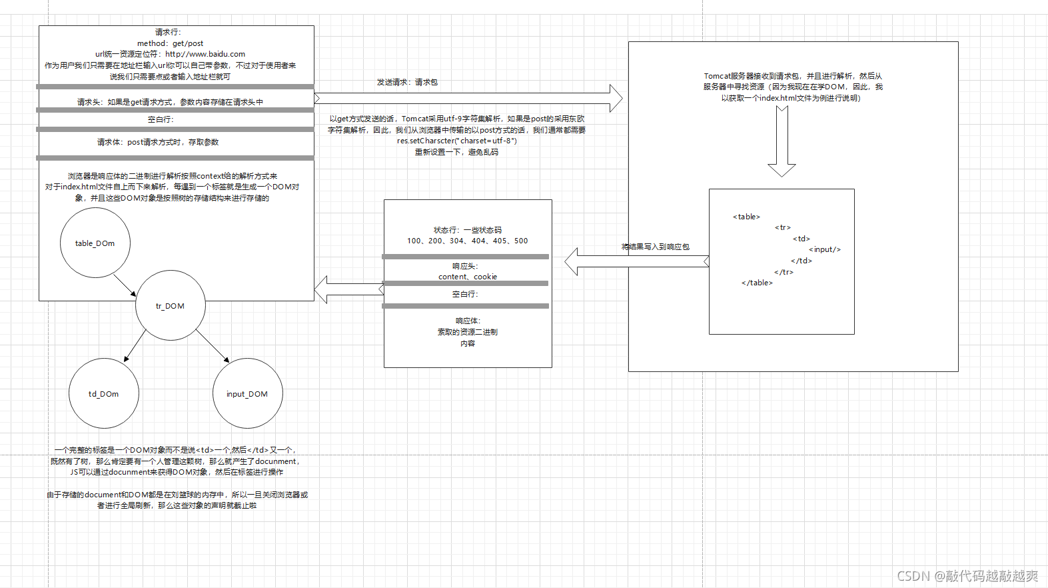This screenshot has height=588, width=1048.
Task: Click the opening '<tr>' tag text
Action: 783,227
